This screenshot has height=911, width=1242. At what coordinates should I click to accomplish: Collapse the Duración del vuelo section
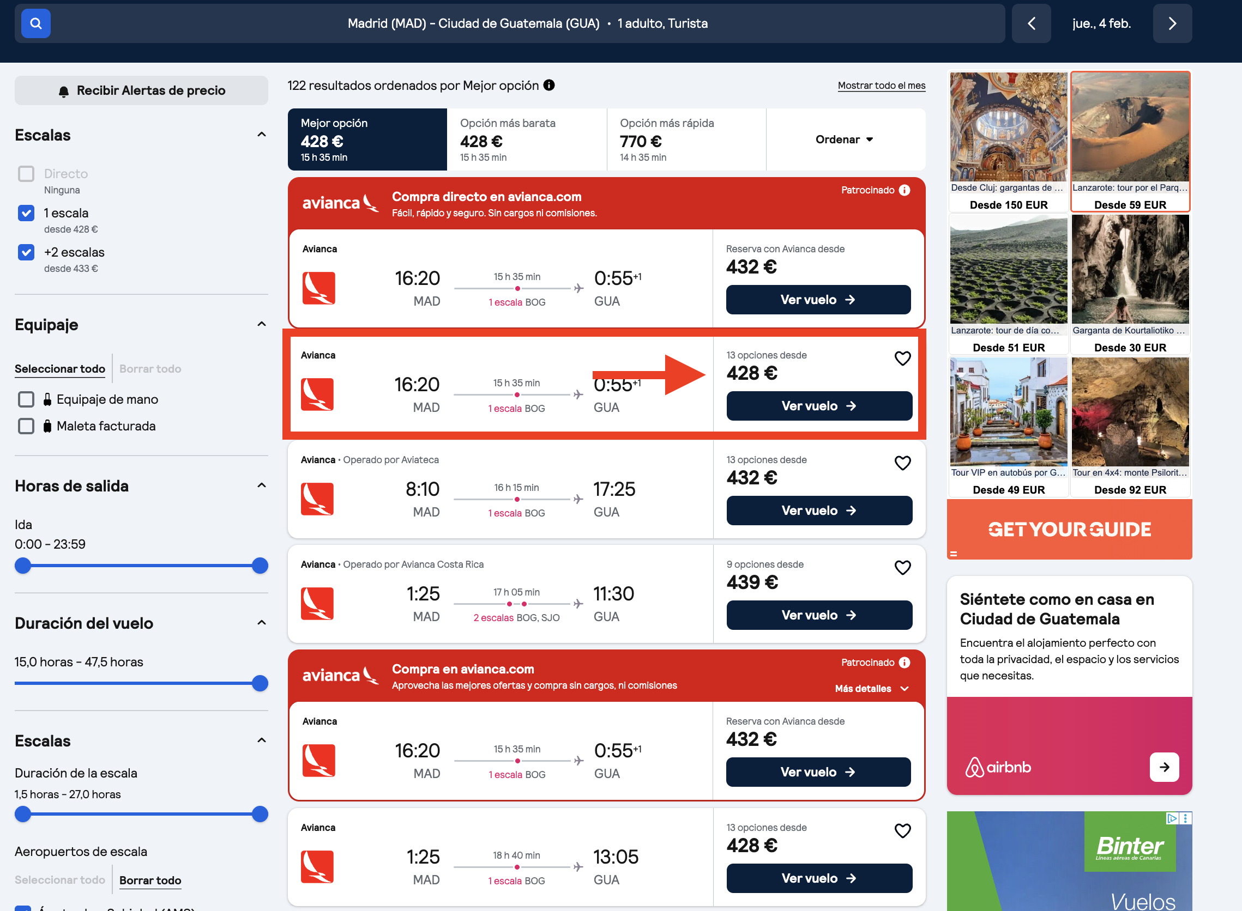262,623
